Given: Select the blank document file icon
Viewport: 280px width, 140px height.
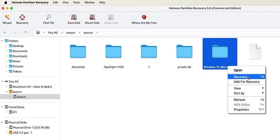Looking at the screenshot, I should [255, 51].
